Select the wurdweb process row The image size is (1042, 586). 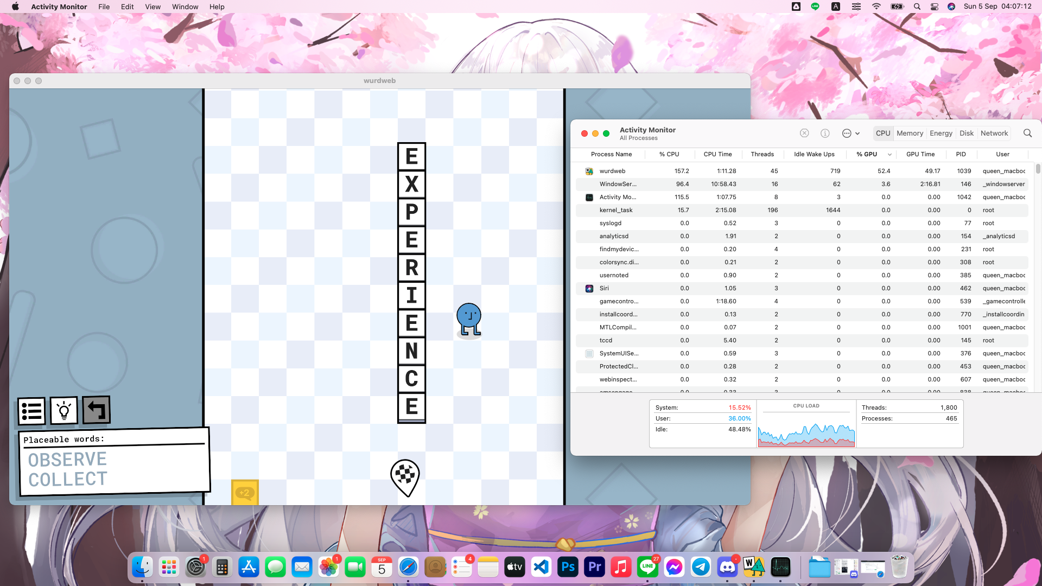(802, 171)
